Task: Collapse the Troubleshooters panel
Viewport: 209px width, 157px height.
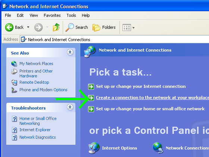Action: (70, 107)
